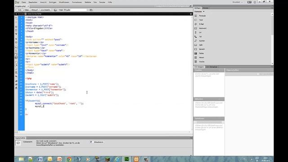Activate the Live-Ansicht button

pyautogui.click(x=45, y=10)
